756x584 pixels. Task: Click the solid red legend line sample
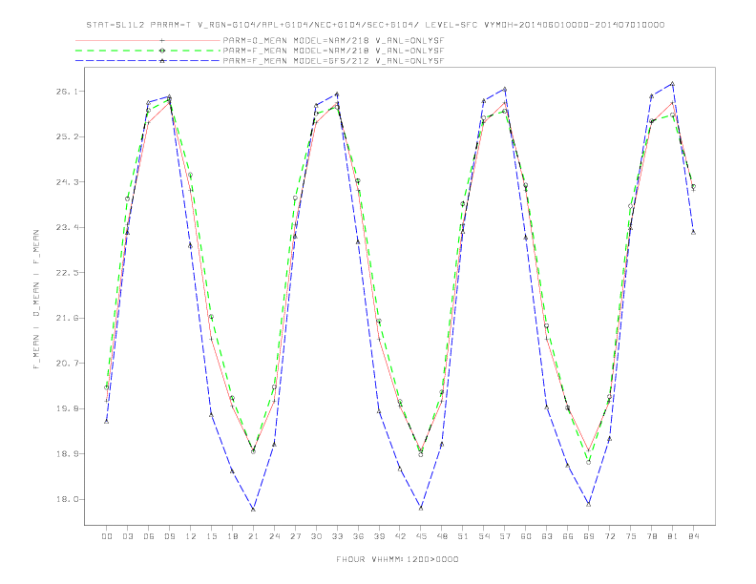pyautogui.click(x=148, y=40)
